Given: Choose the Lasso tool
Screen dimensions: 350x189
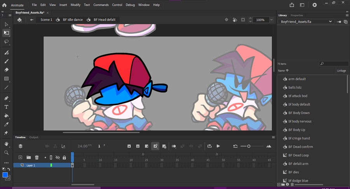Looking at the screenshot, I should (x=6, y=42).
